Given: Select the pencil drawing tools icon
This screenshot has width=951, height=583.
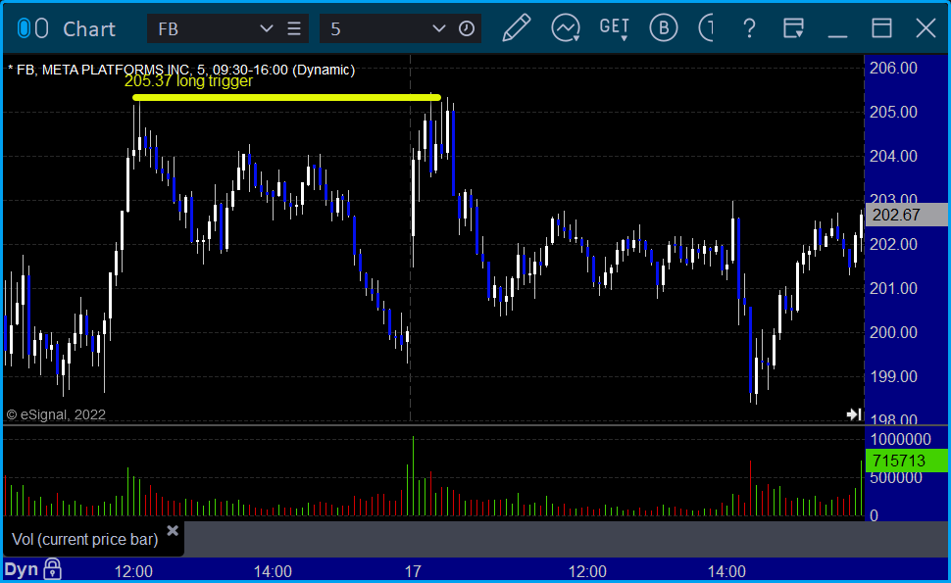Looking at the screenshot, I should pyautogui.click(x=516, y=28).
